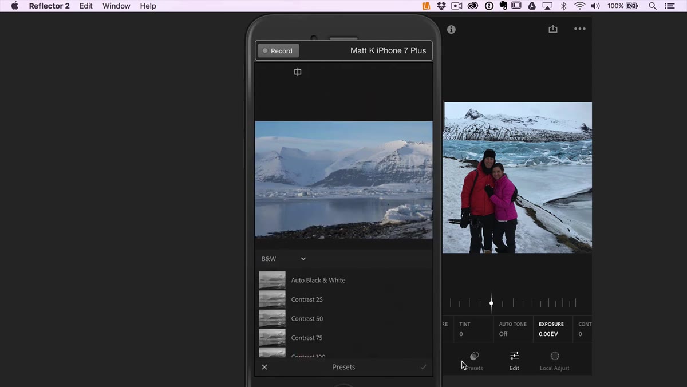Select the Presets tab in bottom bar
Viewport: 687px width, 387px height.
point(474,361)
